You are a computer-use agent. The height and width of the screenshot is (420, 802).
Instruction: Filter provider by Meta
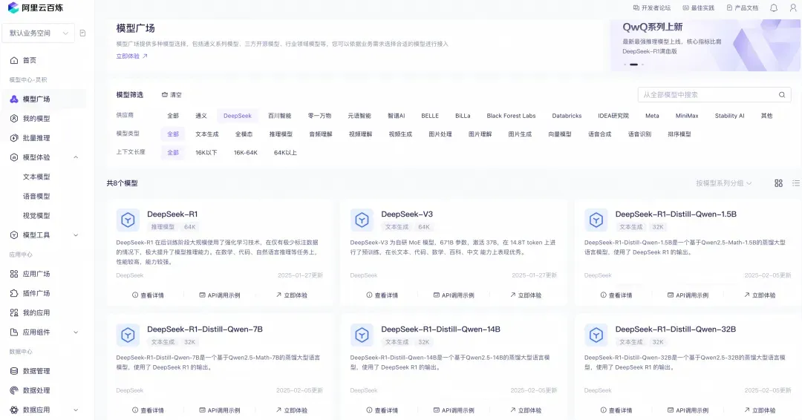(652, 116)
